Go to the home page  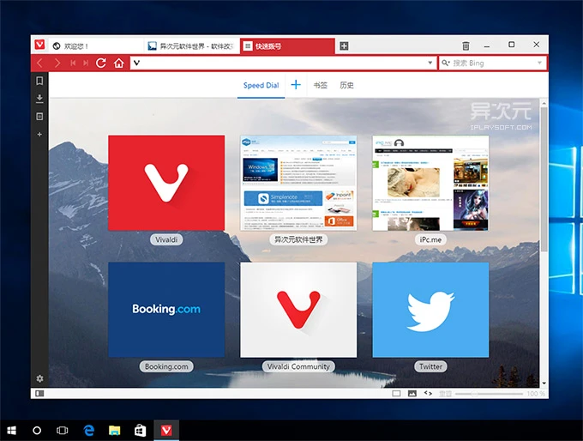coord(118,63)
